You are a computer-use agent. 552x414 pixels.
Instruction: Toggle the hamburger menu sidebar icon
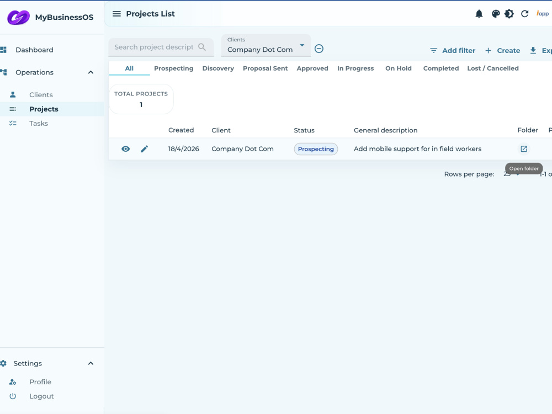(116, 14)
